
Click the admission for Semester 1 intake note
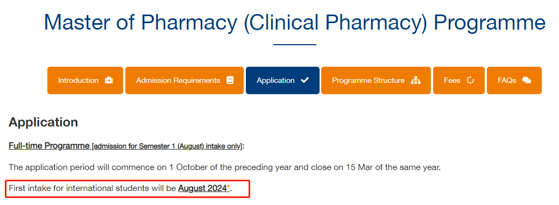click(167, 146)
